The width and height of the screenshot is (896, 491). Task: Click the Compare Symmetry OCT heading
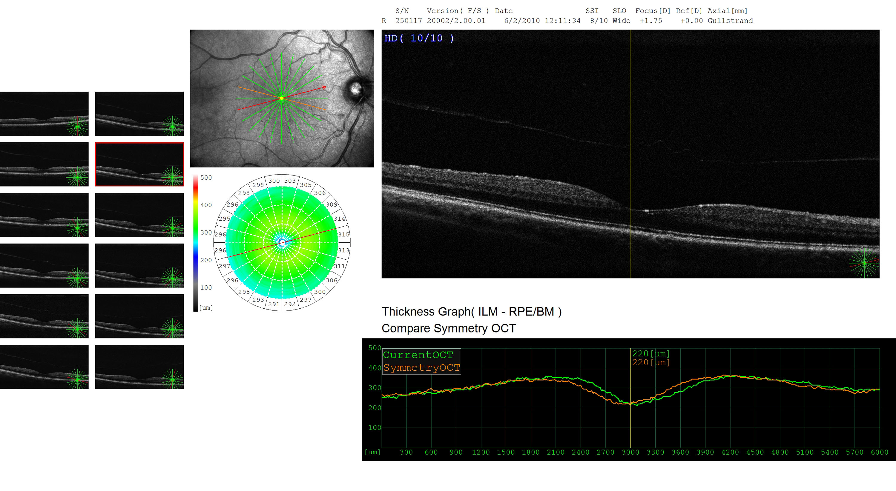point(449,328)
